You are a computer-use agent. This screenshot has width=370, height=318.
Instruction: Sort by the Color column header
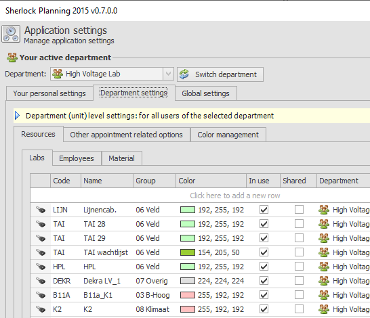(211, 181)
